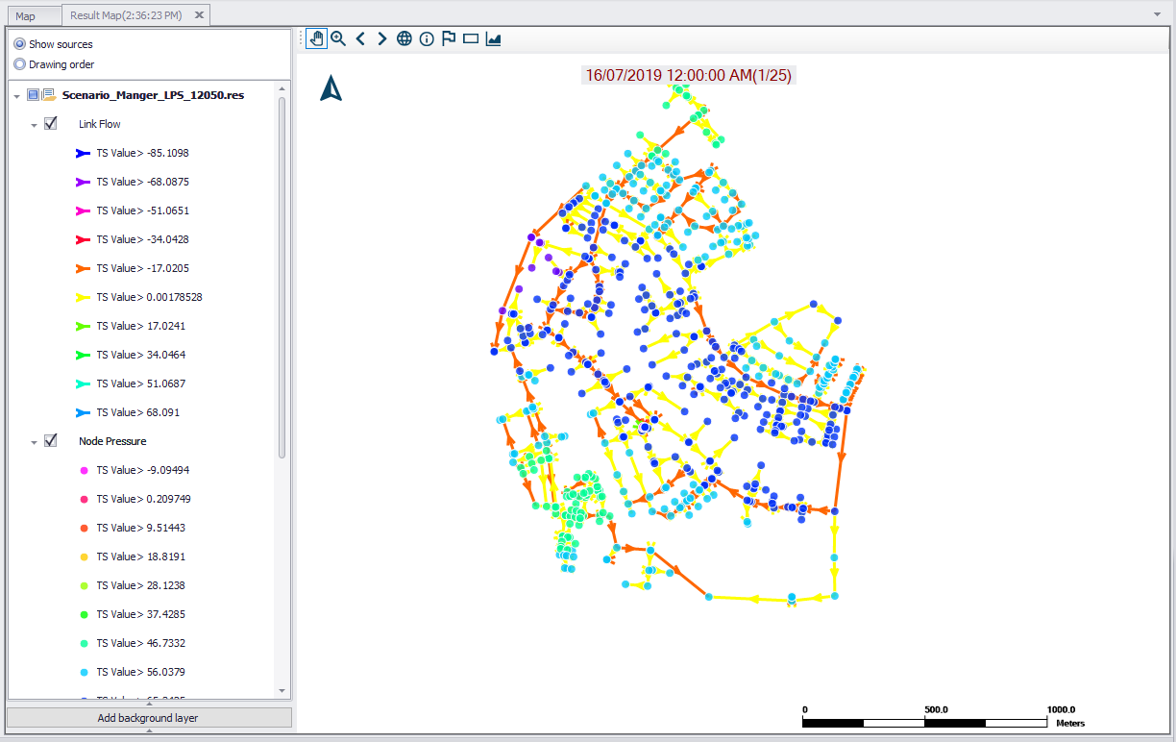Screen dimensions: 1176x742
Task: Click orange dot for TS Value> 9.51443
Action: 84,528
